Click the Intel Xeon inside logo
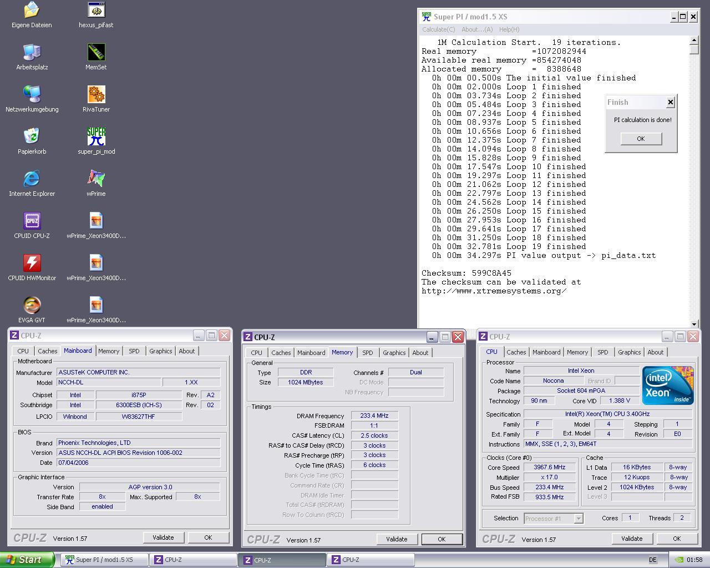The image size is (710, 568). [668, 385]
